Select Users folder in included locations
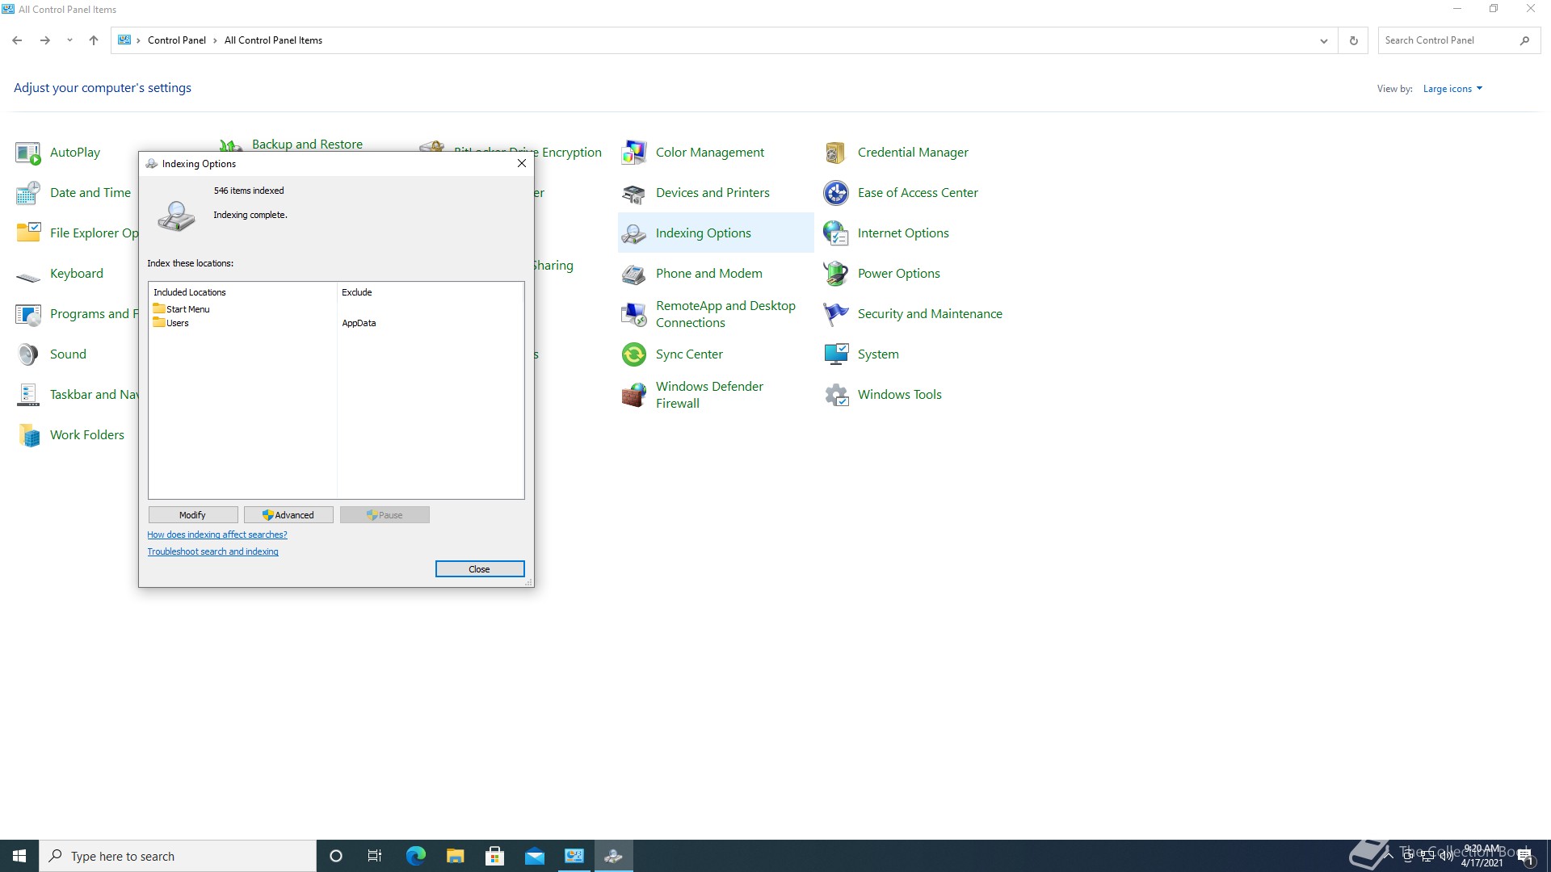This screenshot has width=1551, height=872. (171, 323)
